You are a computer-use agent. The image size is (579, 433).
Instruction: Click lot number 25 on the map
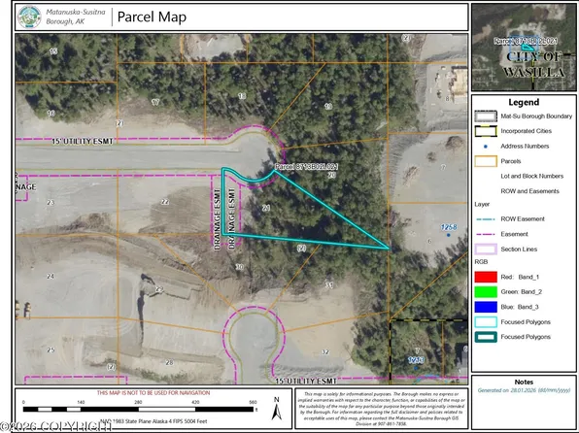[51, 350]
